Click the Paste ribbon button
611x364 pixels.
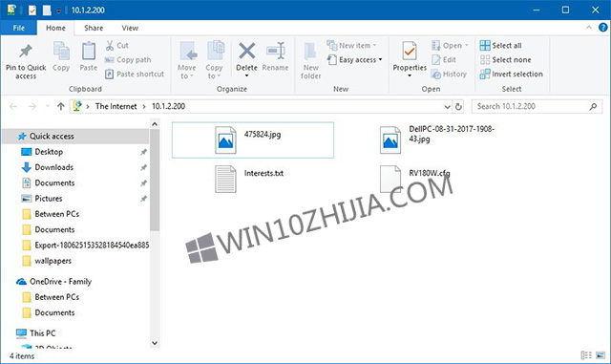coord(89,57)
